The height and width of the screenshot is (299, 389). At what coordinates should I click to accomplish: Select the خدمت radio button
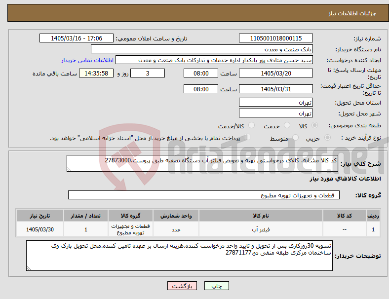click(x=287, y=125)
